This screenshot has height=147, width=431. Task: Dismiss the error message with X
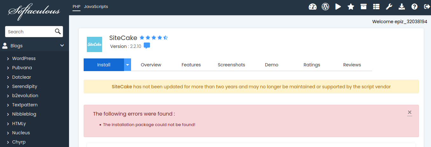(409, 112)
